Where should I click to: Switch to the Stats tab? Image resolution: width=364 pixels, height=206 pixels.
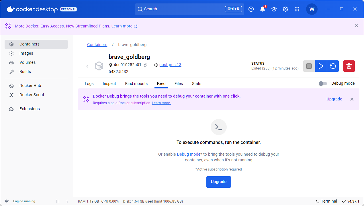[197, 84]
